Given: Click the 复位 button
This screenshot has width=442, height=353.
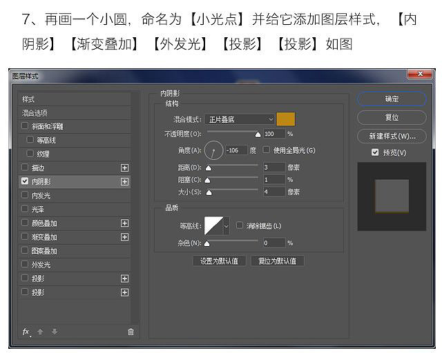Looking at the screenshot, I should pyautogui.click(x=392, y=117).
